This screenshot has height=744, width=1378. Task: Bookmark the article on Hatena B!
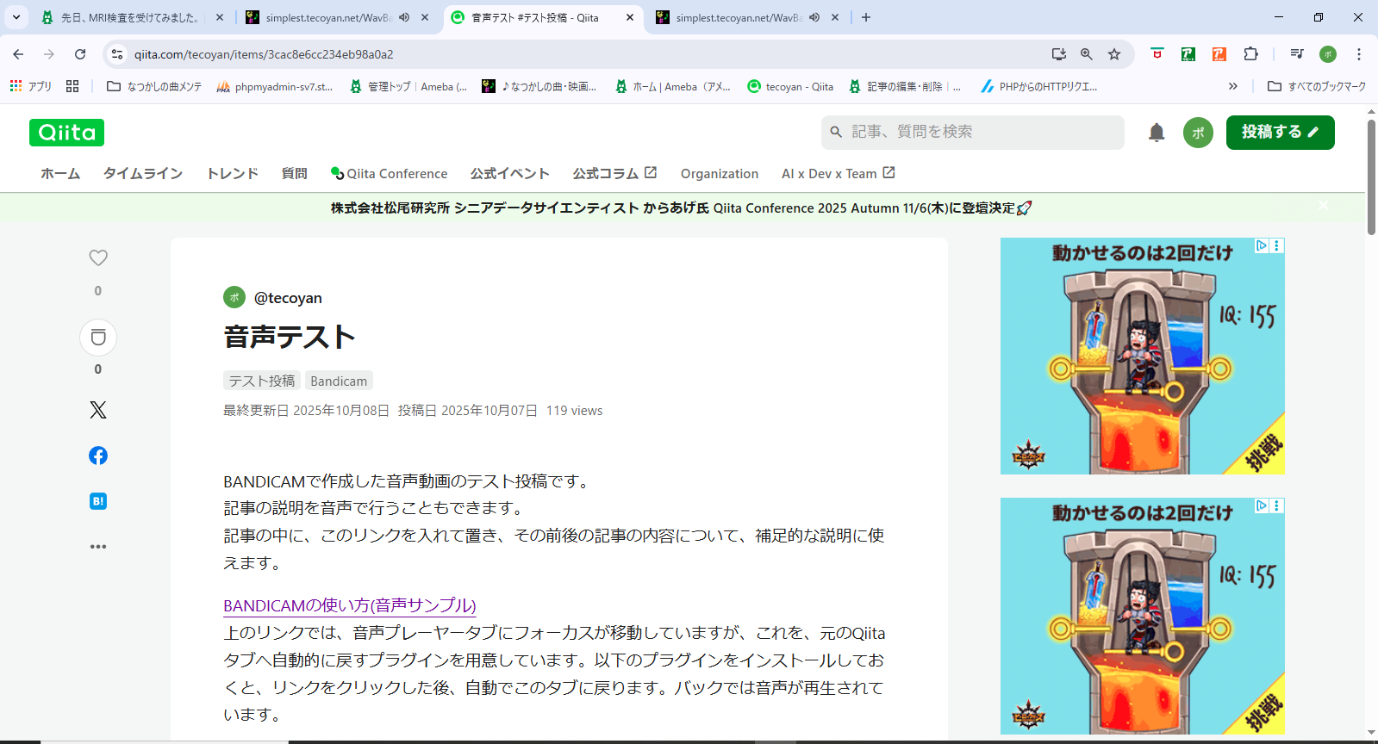pyautogui.click(x=98, y=501)
